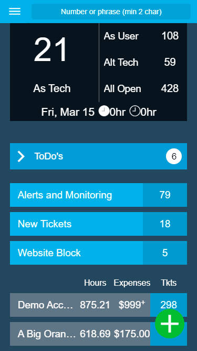View the 21 As Tech tickets

[52, 63]
